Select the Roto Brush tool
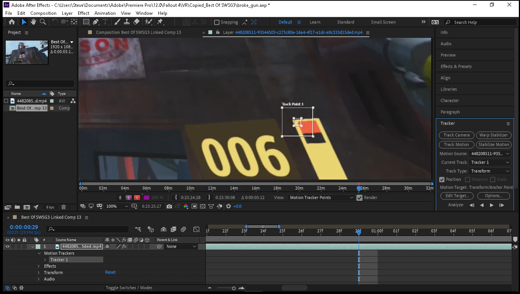 coord(148,22)
